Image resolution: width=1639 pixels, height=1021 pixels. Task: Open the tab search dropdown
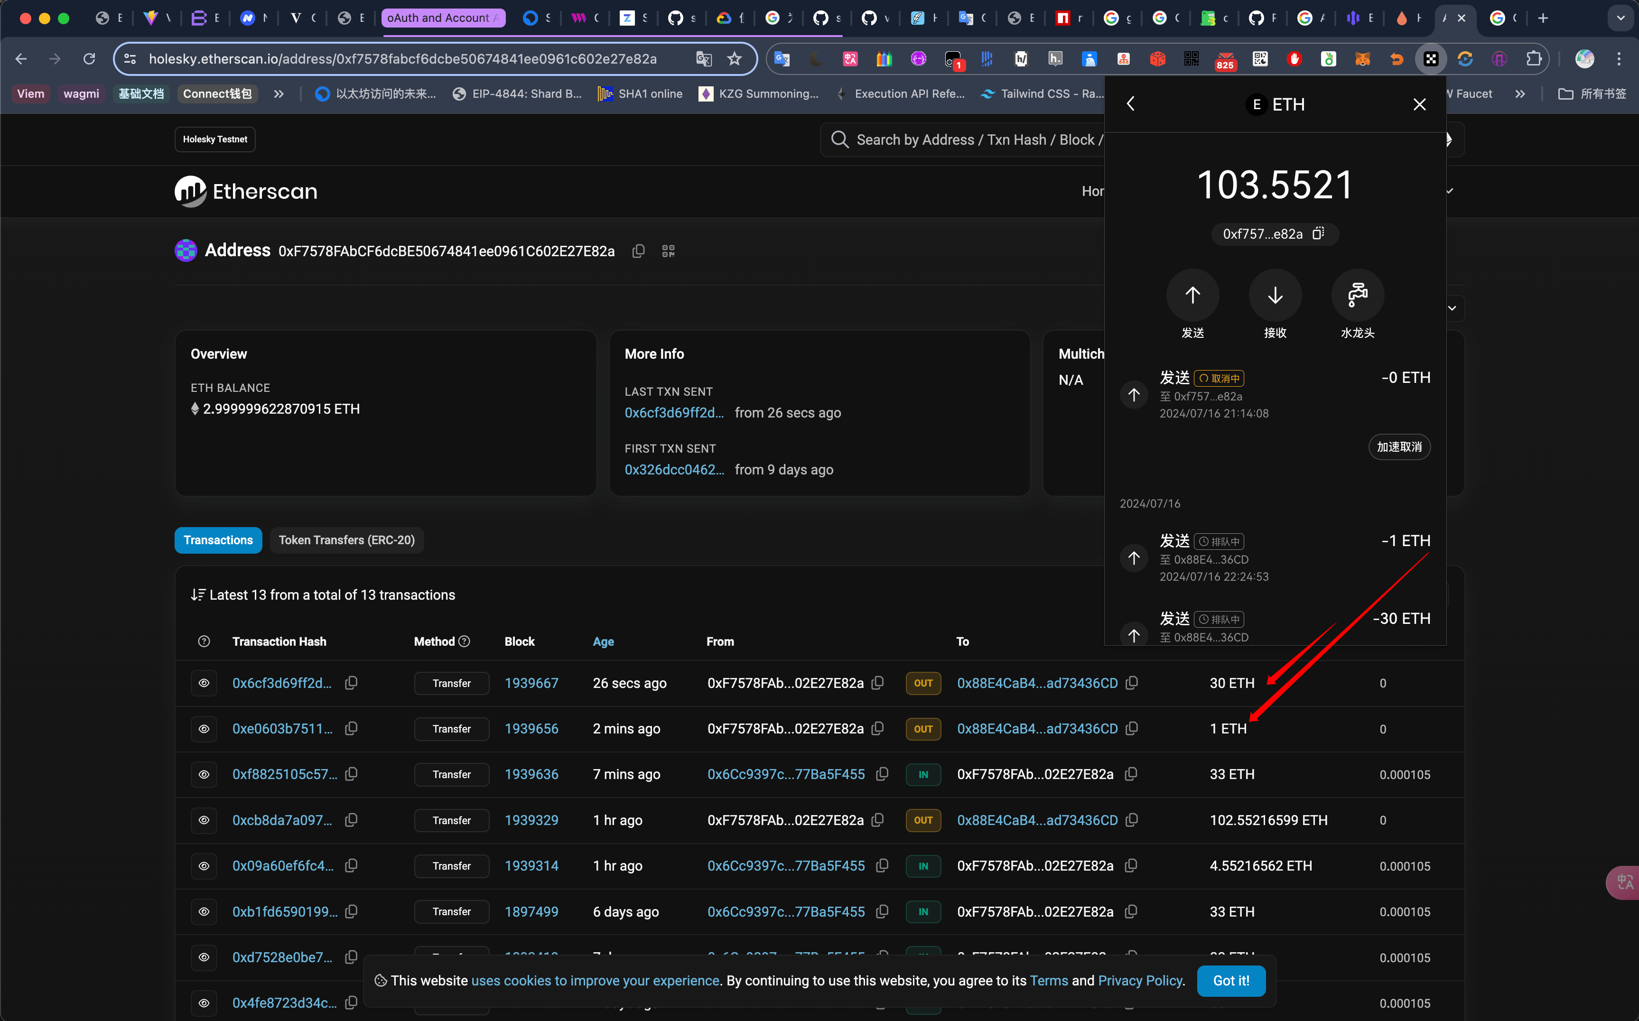[x=1620, y=18]
